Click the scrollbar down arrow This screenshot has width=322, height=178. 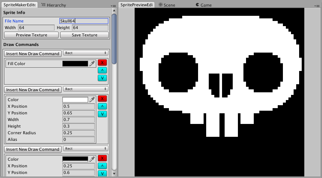pos(114,174)
